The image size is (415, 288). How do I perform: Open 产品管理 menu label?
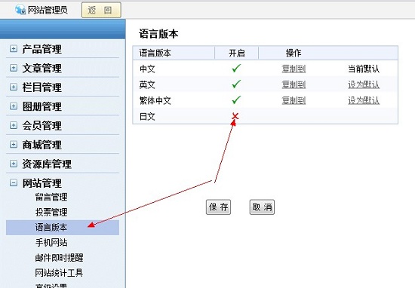coord(41,49)
